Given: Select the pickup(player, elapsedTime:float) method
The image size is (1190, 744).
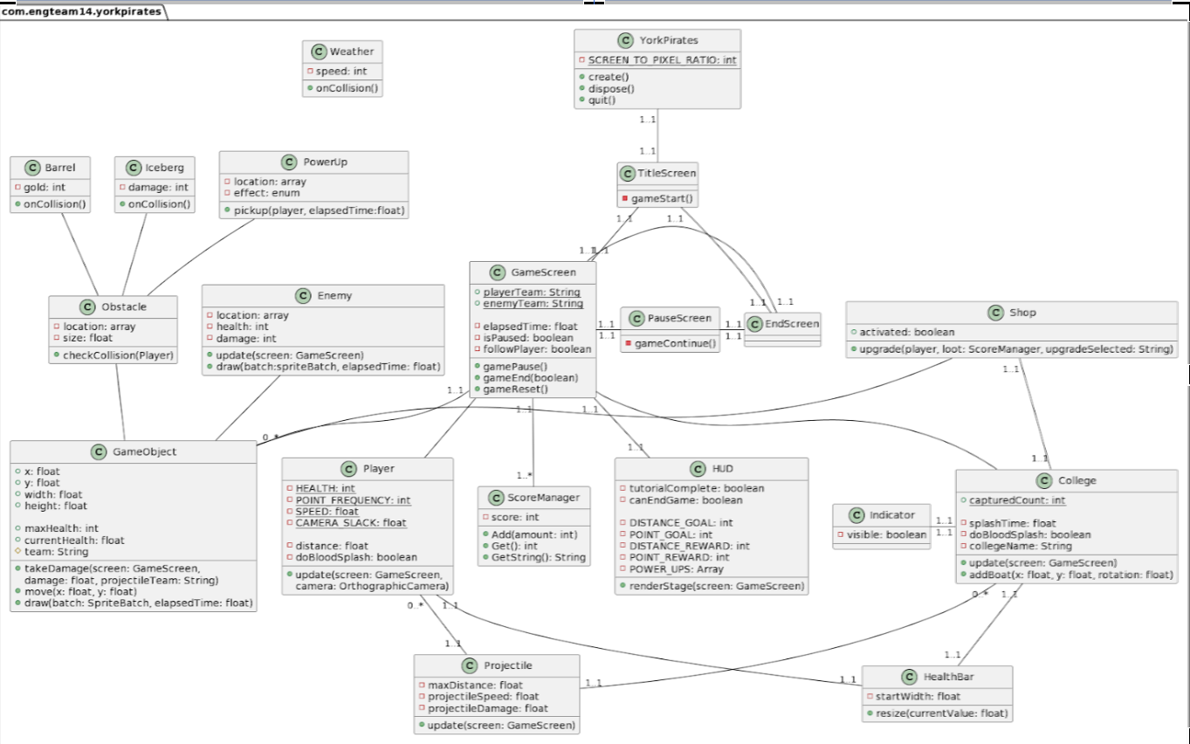Looking at the screenshot, I should pyautogui.click(x=320, y=210).
